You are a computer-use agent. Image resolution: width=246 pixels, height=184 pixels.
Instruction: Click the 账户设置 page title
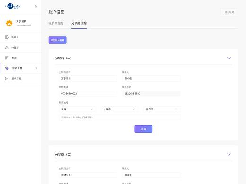point(56,12)
